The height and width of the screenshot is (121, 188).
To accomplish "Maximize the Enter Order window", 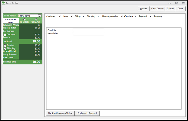I will click(x=177, y=3).
